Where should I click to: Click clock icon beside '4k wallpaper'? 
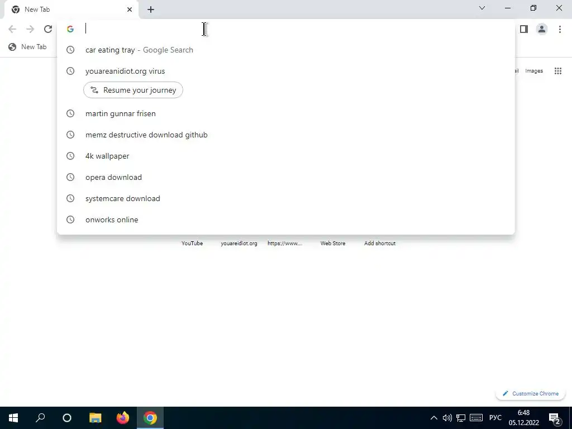pos(70,156)
